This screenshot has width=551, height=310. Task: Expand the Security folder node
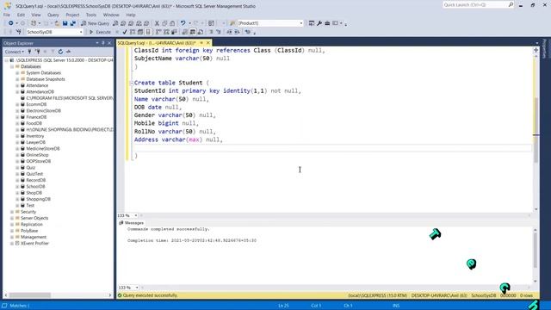[x=12, y=212]
